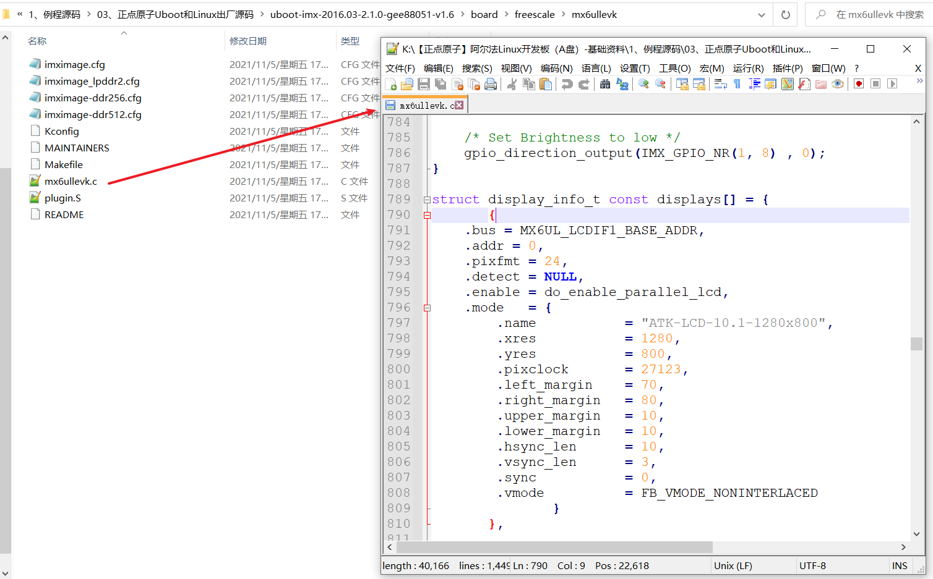Collapse the fold at line 789

point(427,200)
